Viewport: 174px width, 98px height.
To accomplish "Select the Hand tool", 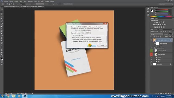I will click(x=2, y=53).
